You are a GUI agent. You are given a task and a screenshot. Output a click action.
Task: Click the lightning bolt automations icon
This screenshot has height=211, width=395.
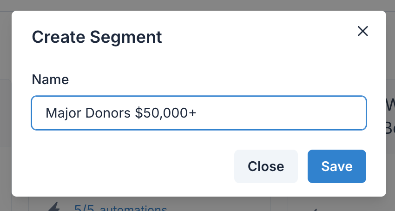pos(54,207)
